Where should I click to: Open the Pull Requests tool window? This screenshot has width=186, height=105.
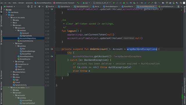click(x=1, y=21)
